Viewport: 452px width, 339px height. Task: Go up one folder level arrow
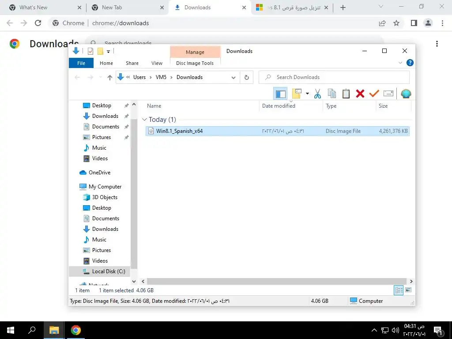[x=109, y=77]
